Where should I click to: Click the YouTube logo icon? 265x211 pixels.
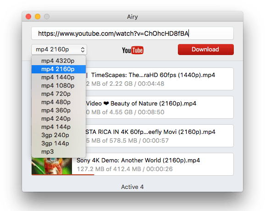click(133, 50)
